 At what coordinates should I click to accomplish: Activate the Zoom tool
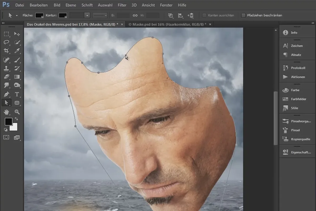17,112
